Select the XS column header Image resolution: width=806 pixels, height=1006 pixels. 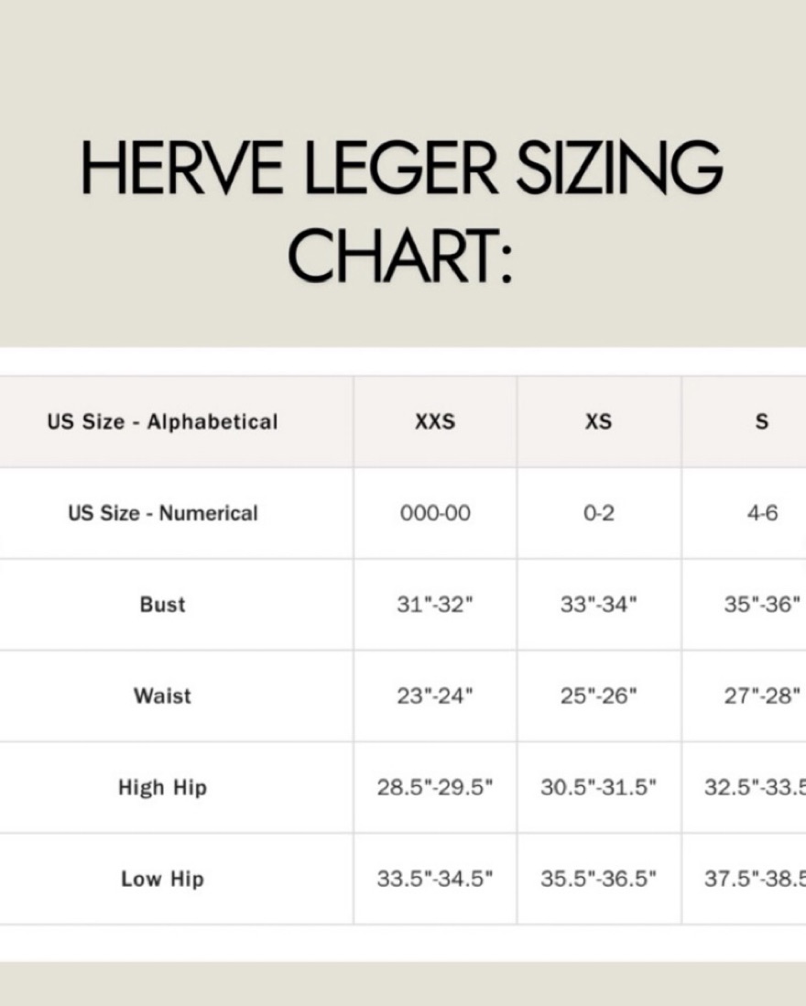598,421
